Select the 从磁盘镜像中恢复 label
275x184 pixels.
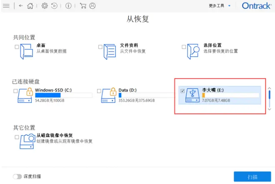[55, 135]
